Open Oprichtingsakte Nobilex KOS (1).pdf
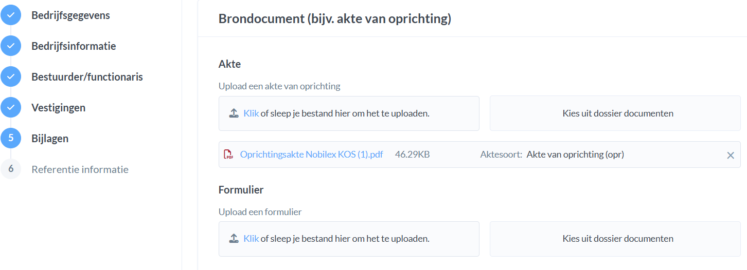 pos(311,155)
